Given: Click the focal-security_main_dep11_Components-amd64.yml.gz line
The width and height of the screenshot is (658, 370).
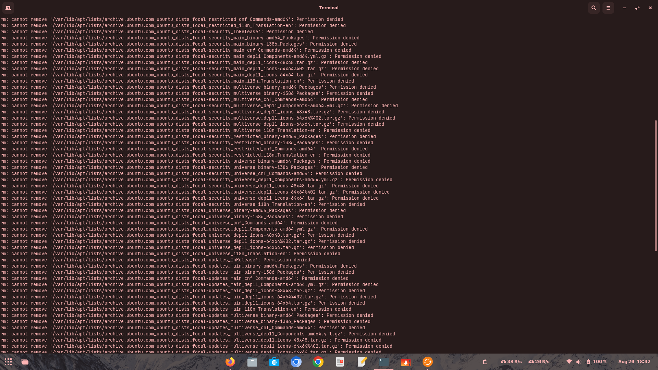Looking at the screenshot, I should pos(191,57).
